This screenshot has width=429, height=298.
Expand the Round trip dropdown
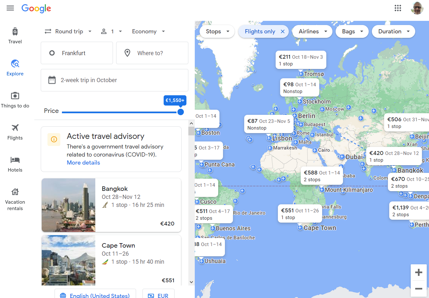pos(68,31)
